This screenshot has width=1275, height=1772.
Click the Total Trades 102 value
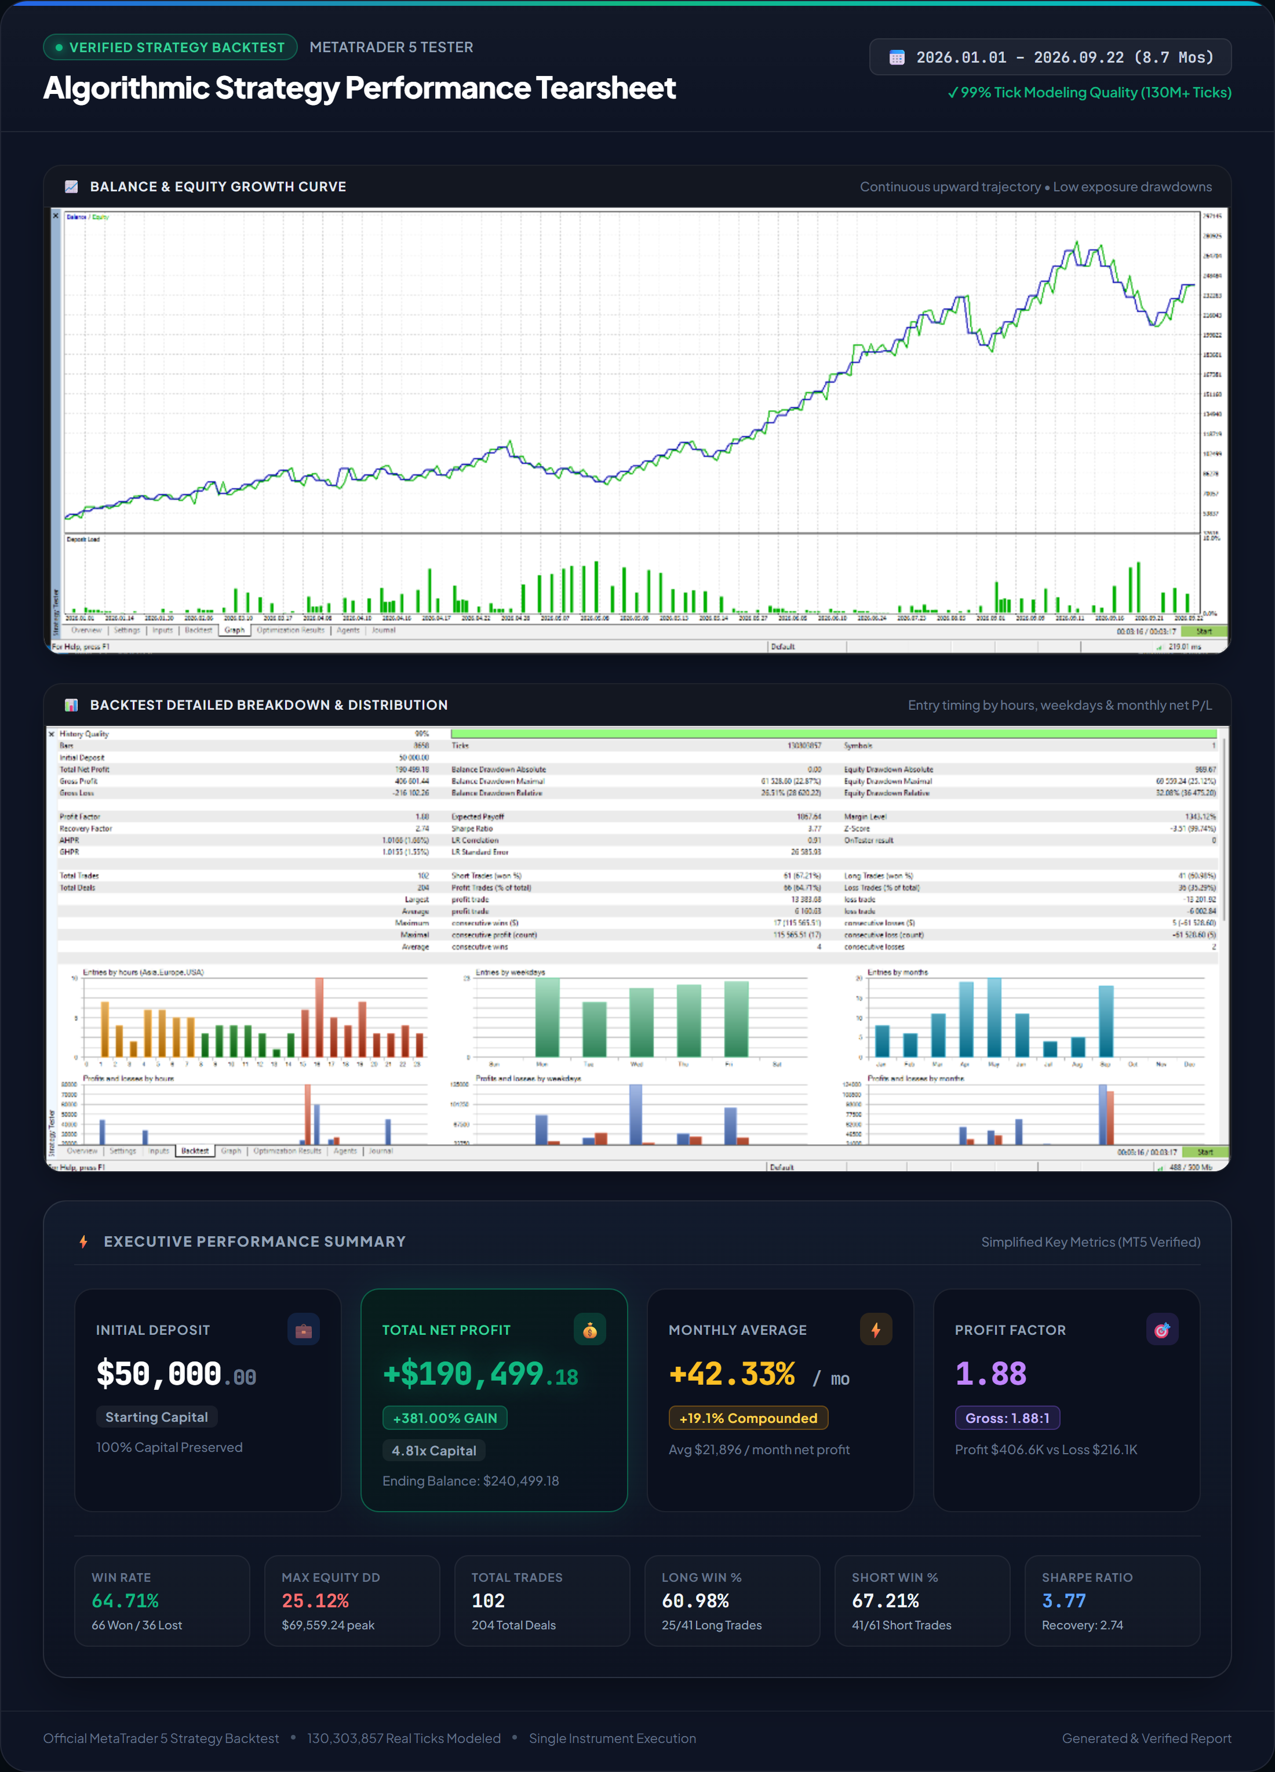pos(488,1601)
